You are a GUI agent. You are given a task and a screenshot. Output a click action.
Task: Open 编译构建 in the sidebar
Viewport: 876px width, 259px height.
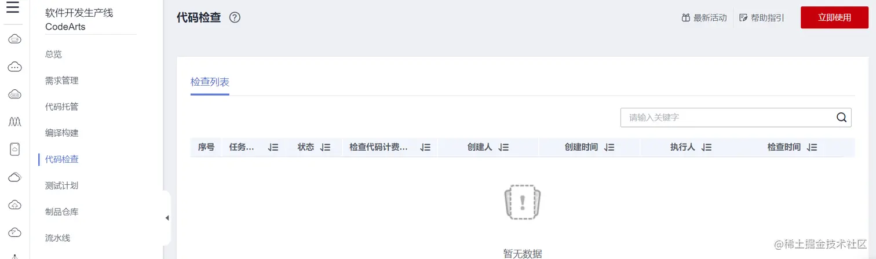[62, 133]
